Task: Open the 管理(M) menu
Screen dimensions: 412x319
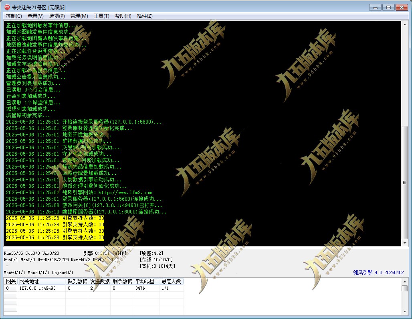Action: click(x=79, y=16)
